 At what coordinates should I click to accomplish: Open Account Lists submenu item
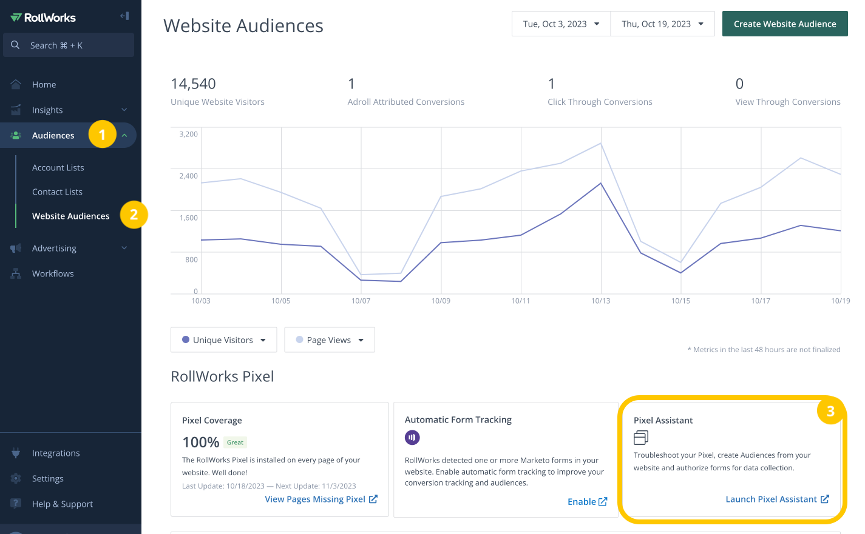58,167
